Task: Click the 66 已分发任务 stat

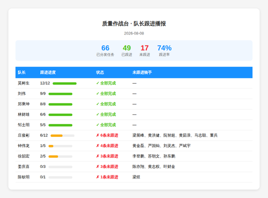Action: [x=105, y=50]
